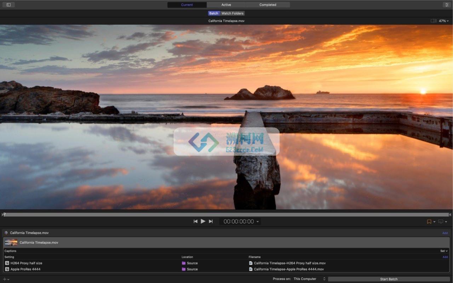
Task: Open the captions Set dropdown
Action: 444,251
